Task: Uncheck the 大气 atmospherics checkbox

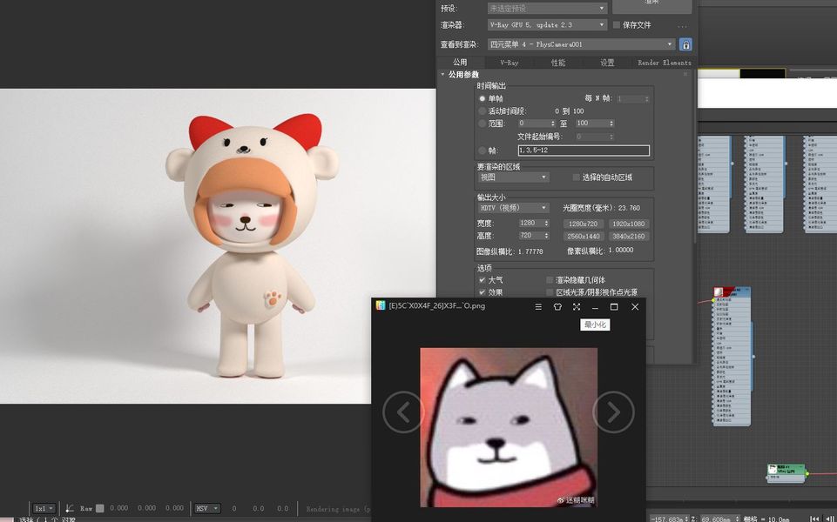Action: (x=482, y=279)
